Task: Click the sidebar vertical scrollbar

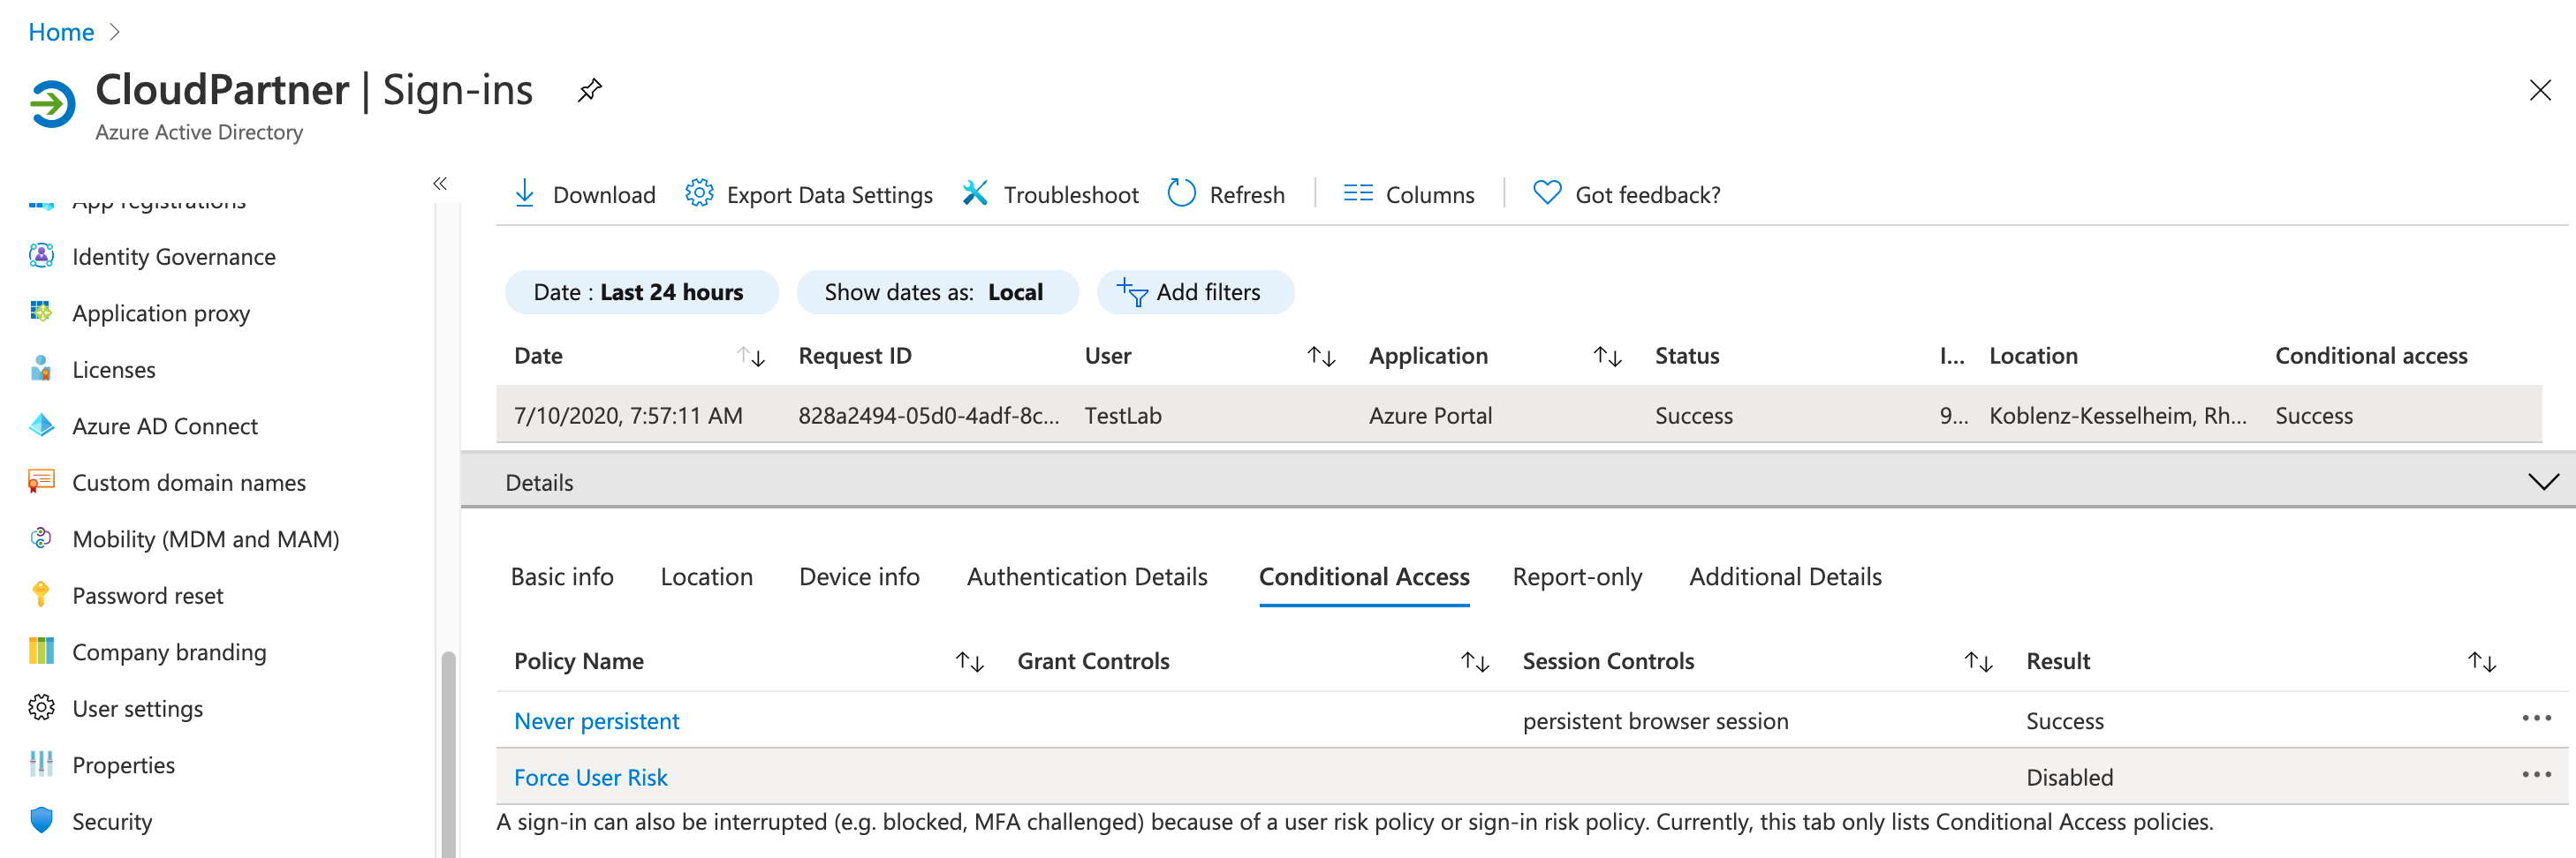Action: pyautogui.click(x=448, y=753)
